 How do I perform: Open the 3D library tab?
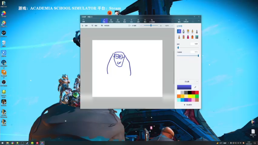152,21
